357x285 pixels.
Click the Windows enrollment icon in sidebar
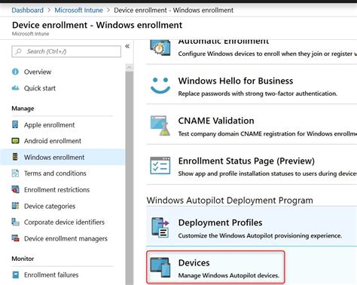(x=15, y=157)
